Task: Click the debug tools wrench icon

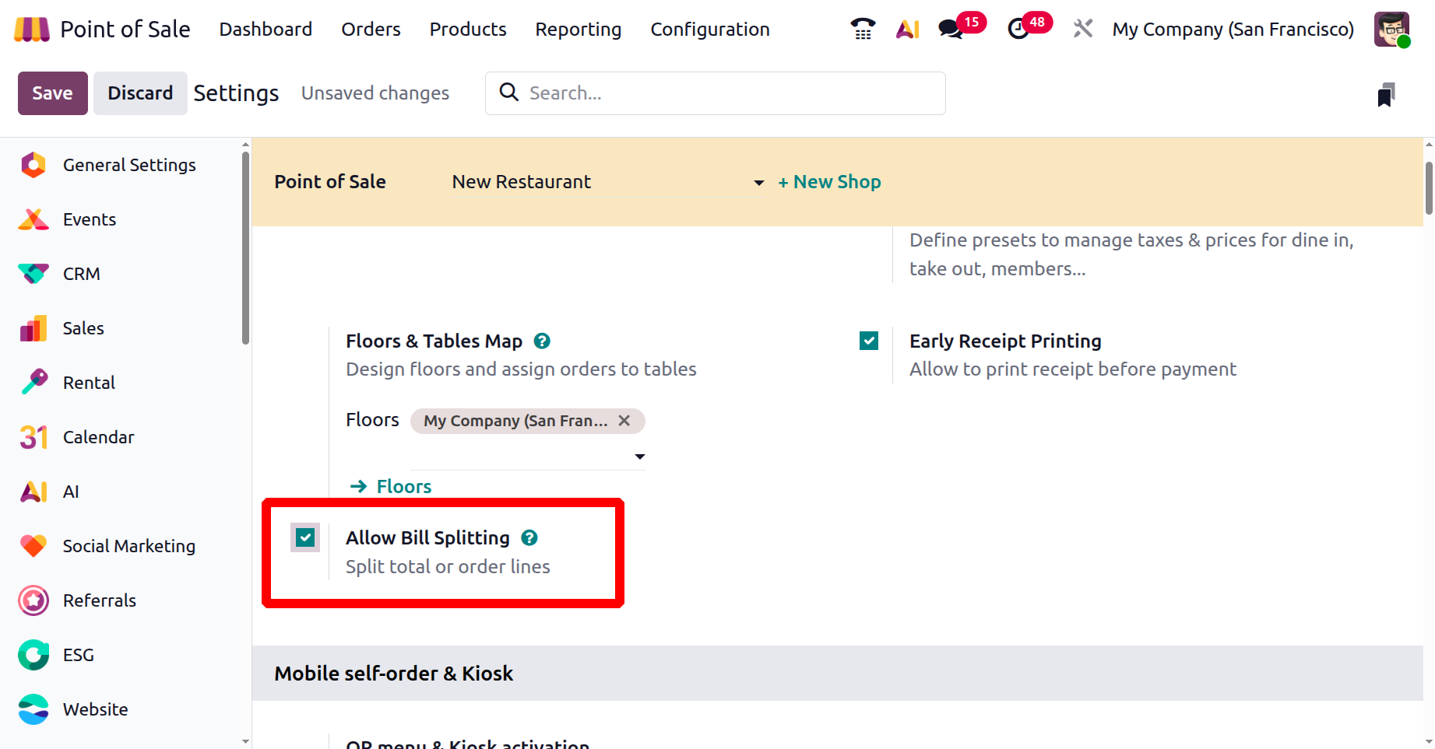Action: [1082, 30]
